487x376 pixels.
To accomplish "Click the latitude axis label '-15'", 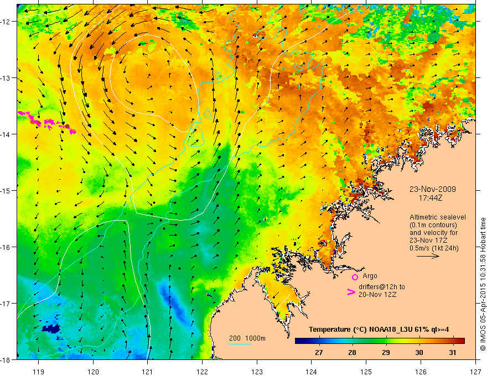I will (6, 191).
